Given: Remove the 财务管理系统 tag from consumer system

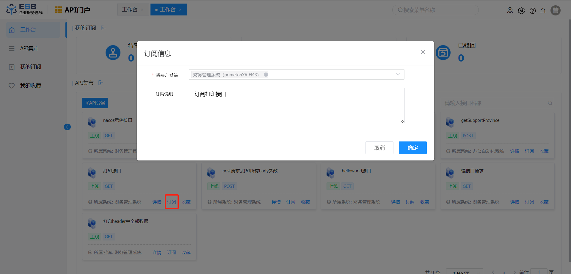Looking at the screenshot, I should [266, 75].
